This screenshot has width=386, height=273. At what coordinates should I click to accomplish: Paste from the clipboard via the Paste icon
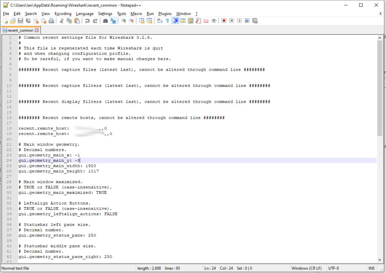click(x=77, y=21)
